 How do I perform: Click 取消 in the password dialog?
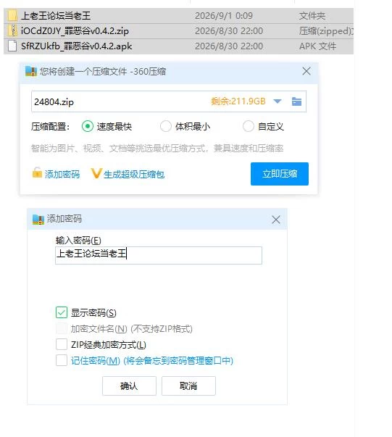pyautogui.click(x=188, y=386)
